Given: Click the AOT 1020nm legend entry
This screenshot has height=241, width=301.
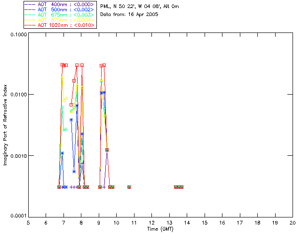Looking at the screenshot, I should pyautogui.click(x=60, y=25).
